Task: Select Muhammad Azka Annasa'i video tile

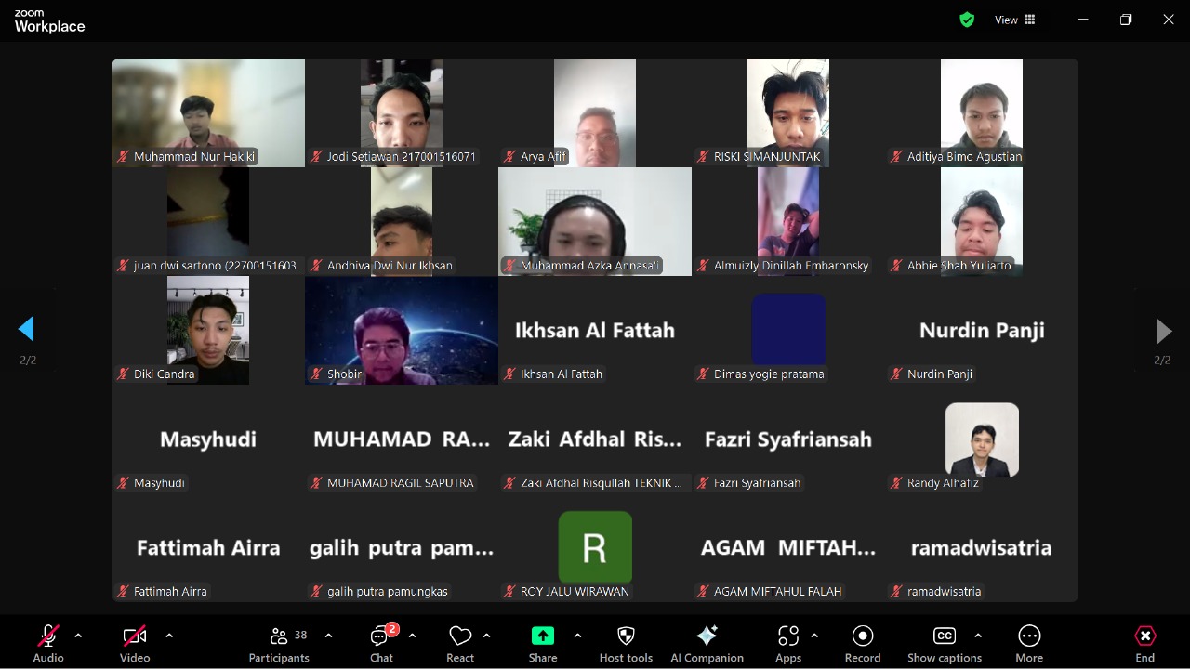Action: [595, 221]
